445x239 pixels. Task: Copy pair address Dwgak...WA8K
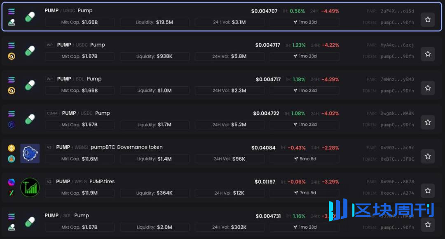click(x=397, y=114)
